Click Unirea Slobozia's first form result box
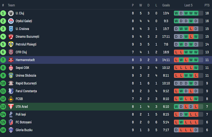The height and width of the screenshot is (137, 212). pos(176,75)
